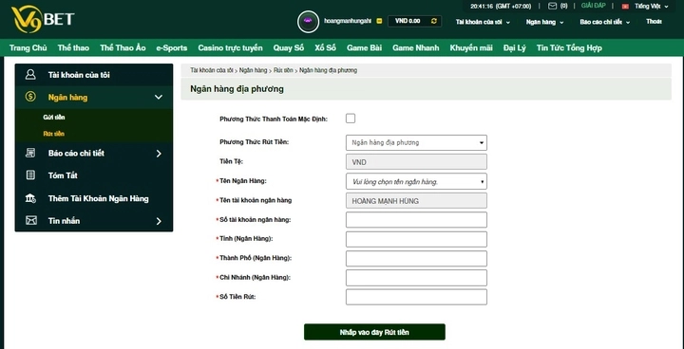Open Quay Số menu
This screenshot has height=349, width=684.
289,48
